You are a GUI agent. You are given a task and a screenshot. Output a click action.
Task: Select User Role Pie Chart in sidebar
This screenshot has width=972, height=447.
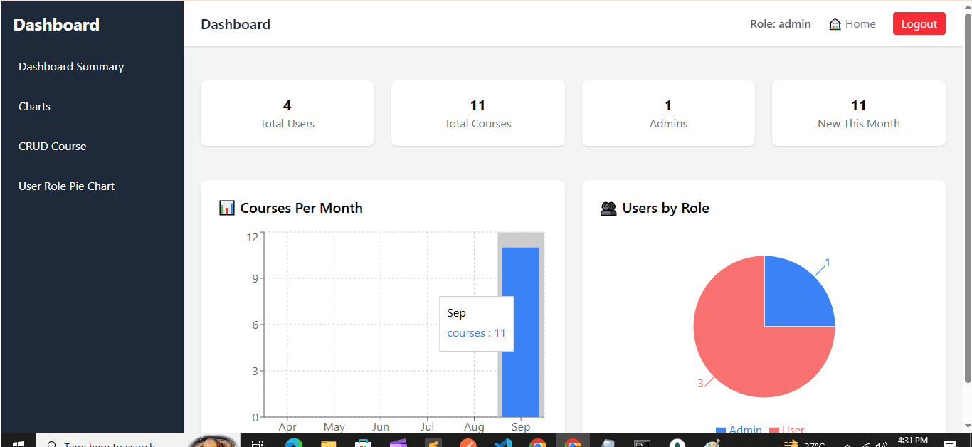coord(66,186)
